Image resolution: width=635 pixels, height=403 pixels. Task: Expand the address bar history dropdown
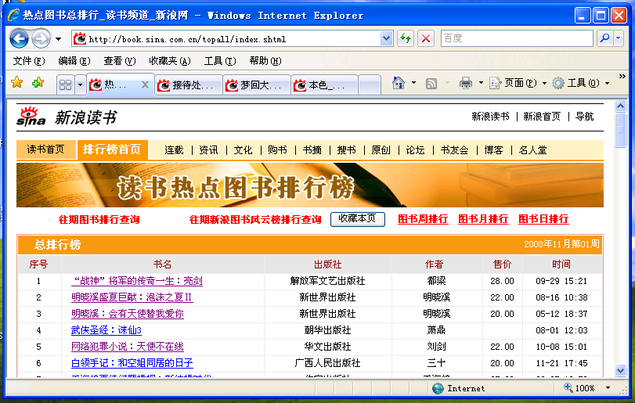(386, 39)
